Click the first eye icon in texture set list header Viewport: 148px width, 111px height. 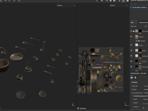pos(131,4)
